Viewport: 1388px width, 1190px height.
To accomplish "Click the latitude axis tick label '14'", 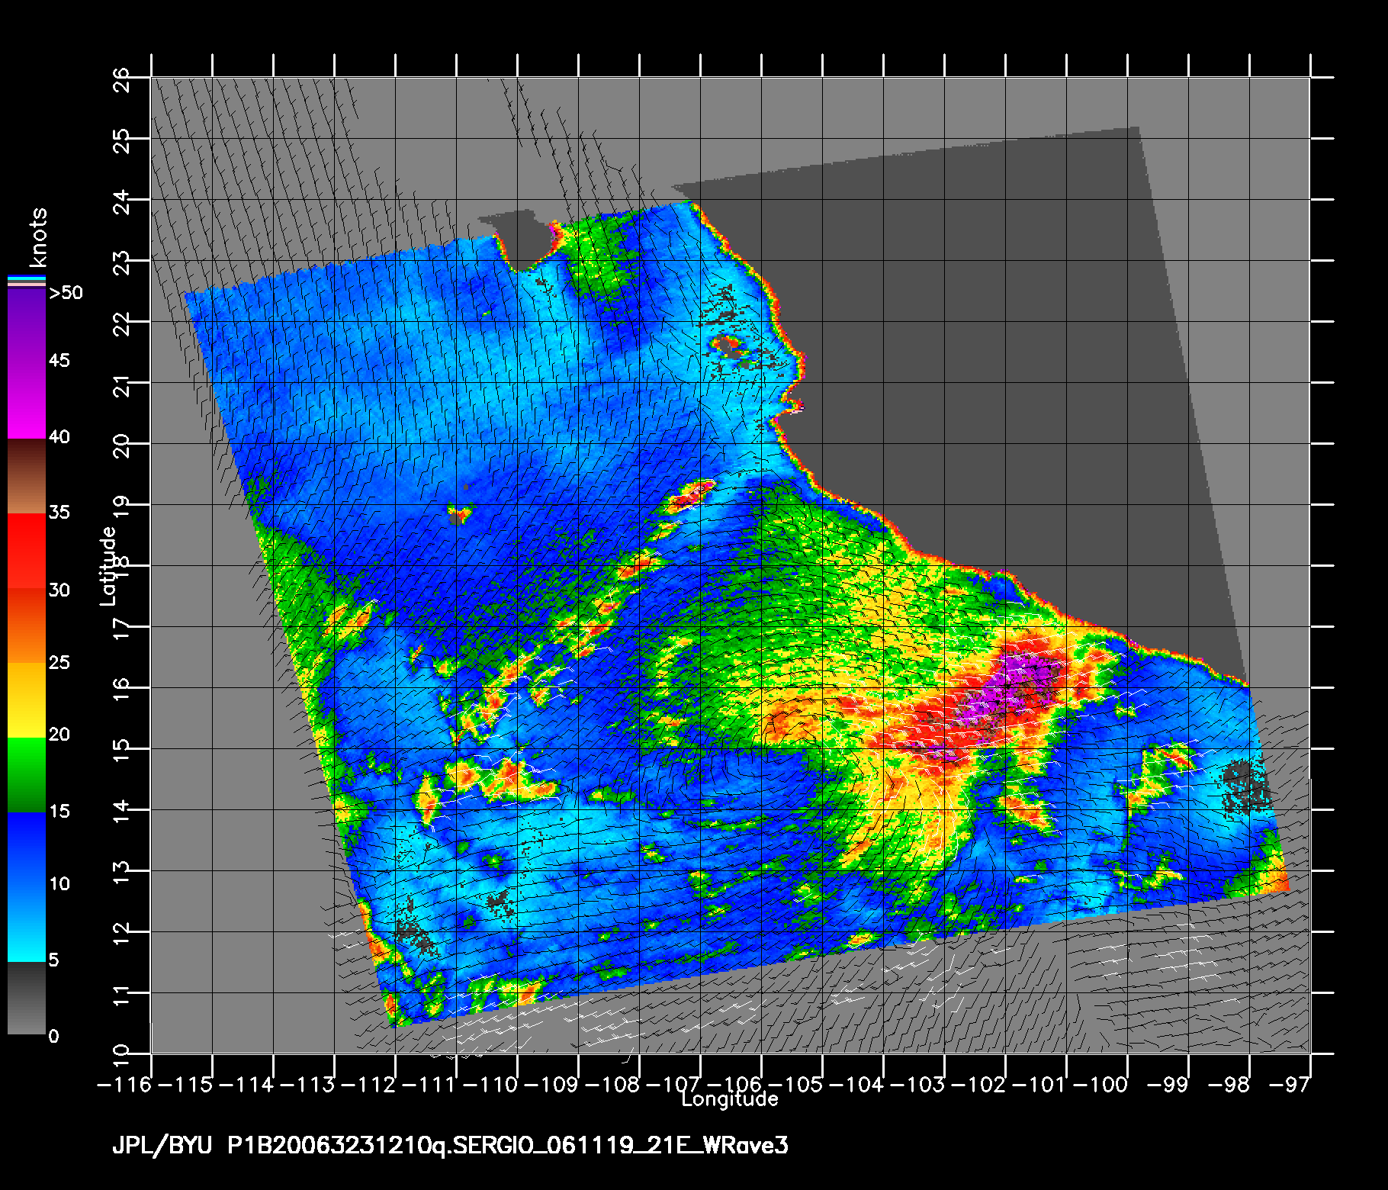I will 121,810.
